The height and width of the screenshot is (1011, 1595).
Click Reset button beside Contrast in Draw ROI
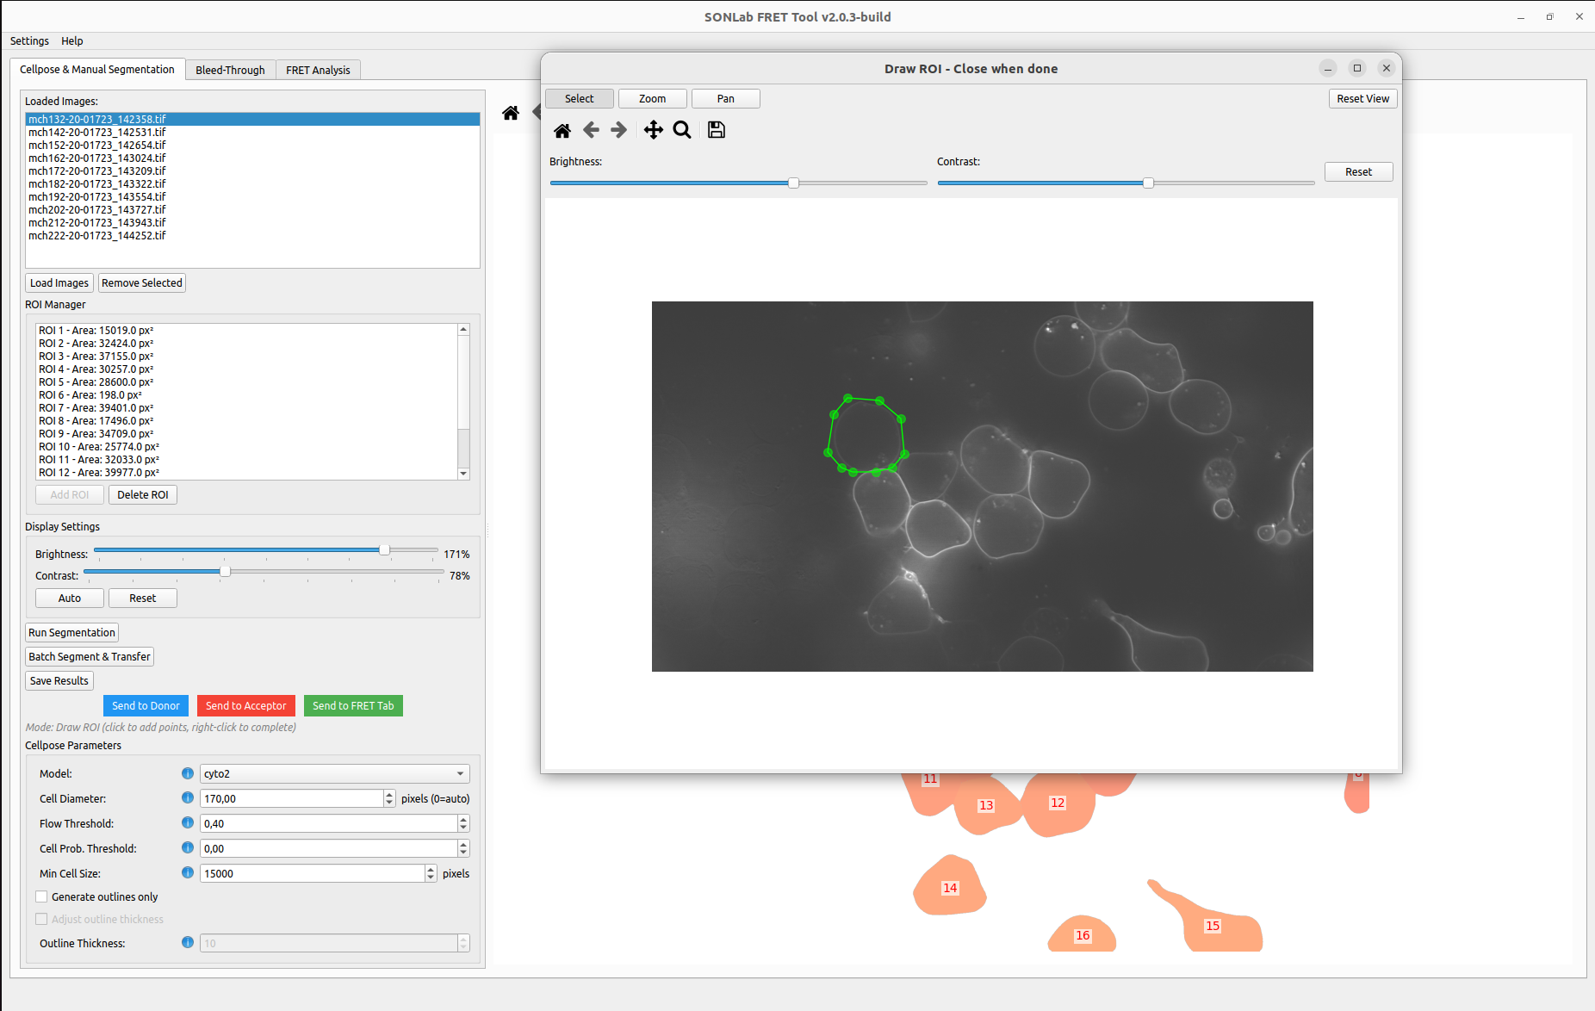(1359, 172)
